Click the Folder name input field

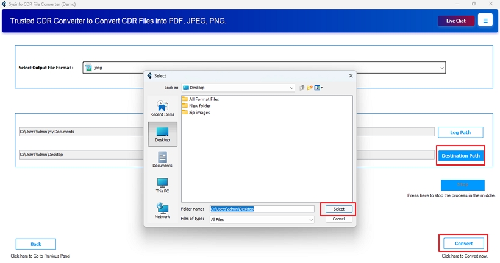pos(262,209)
